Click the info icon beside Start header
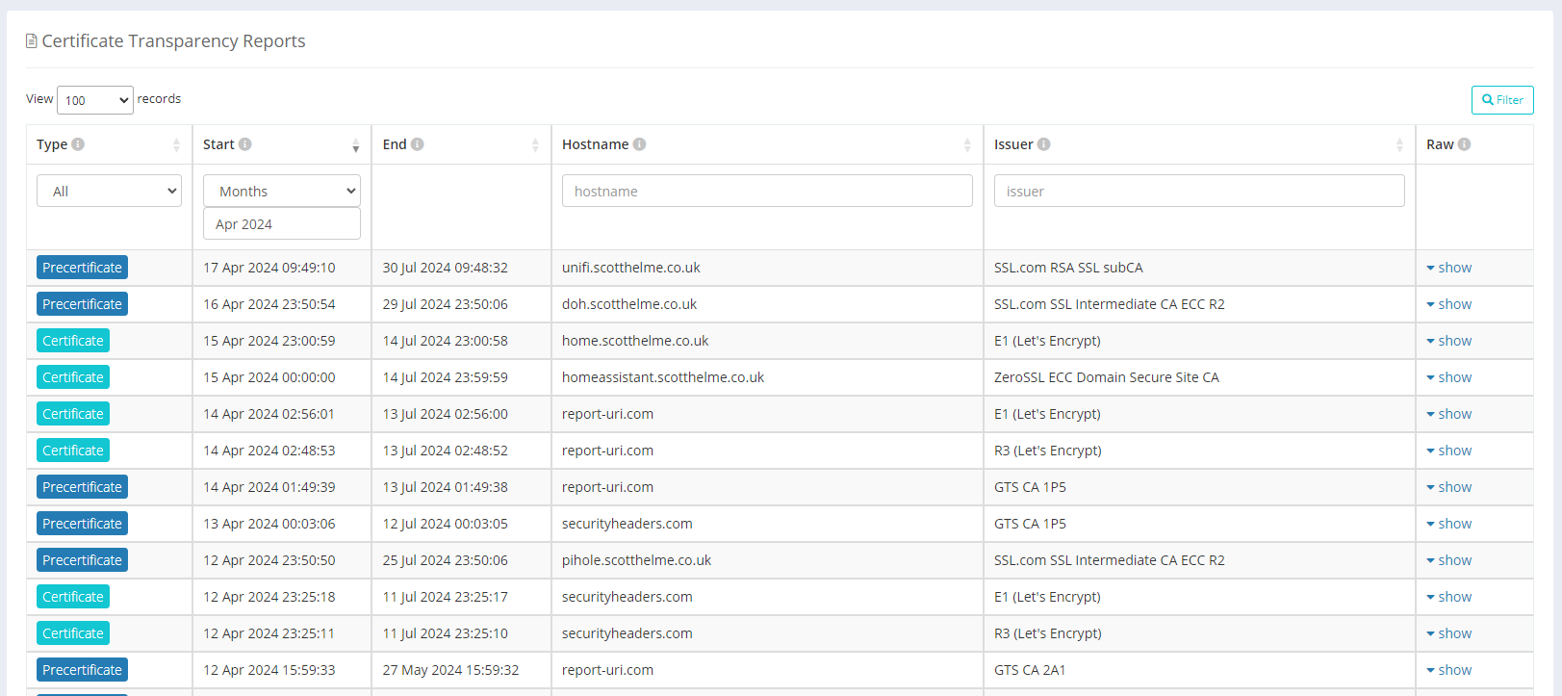This screenshot has width=1562, height=696. [245, 144]
